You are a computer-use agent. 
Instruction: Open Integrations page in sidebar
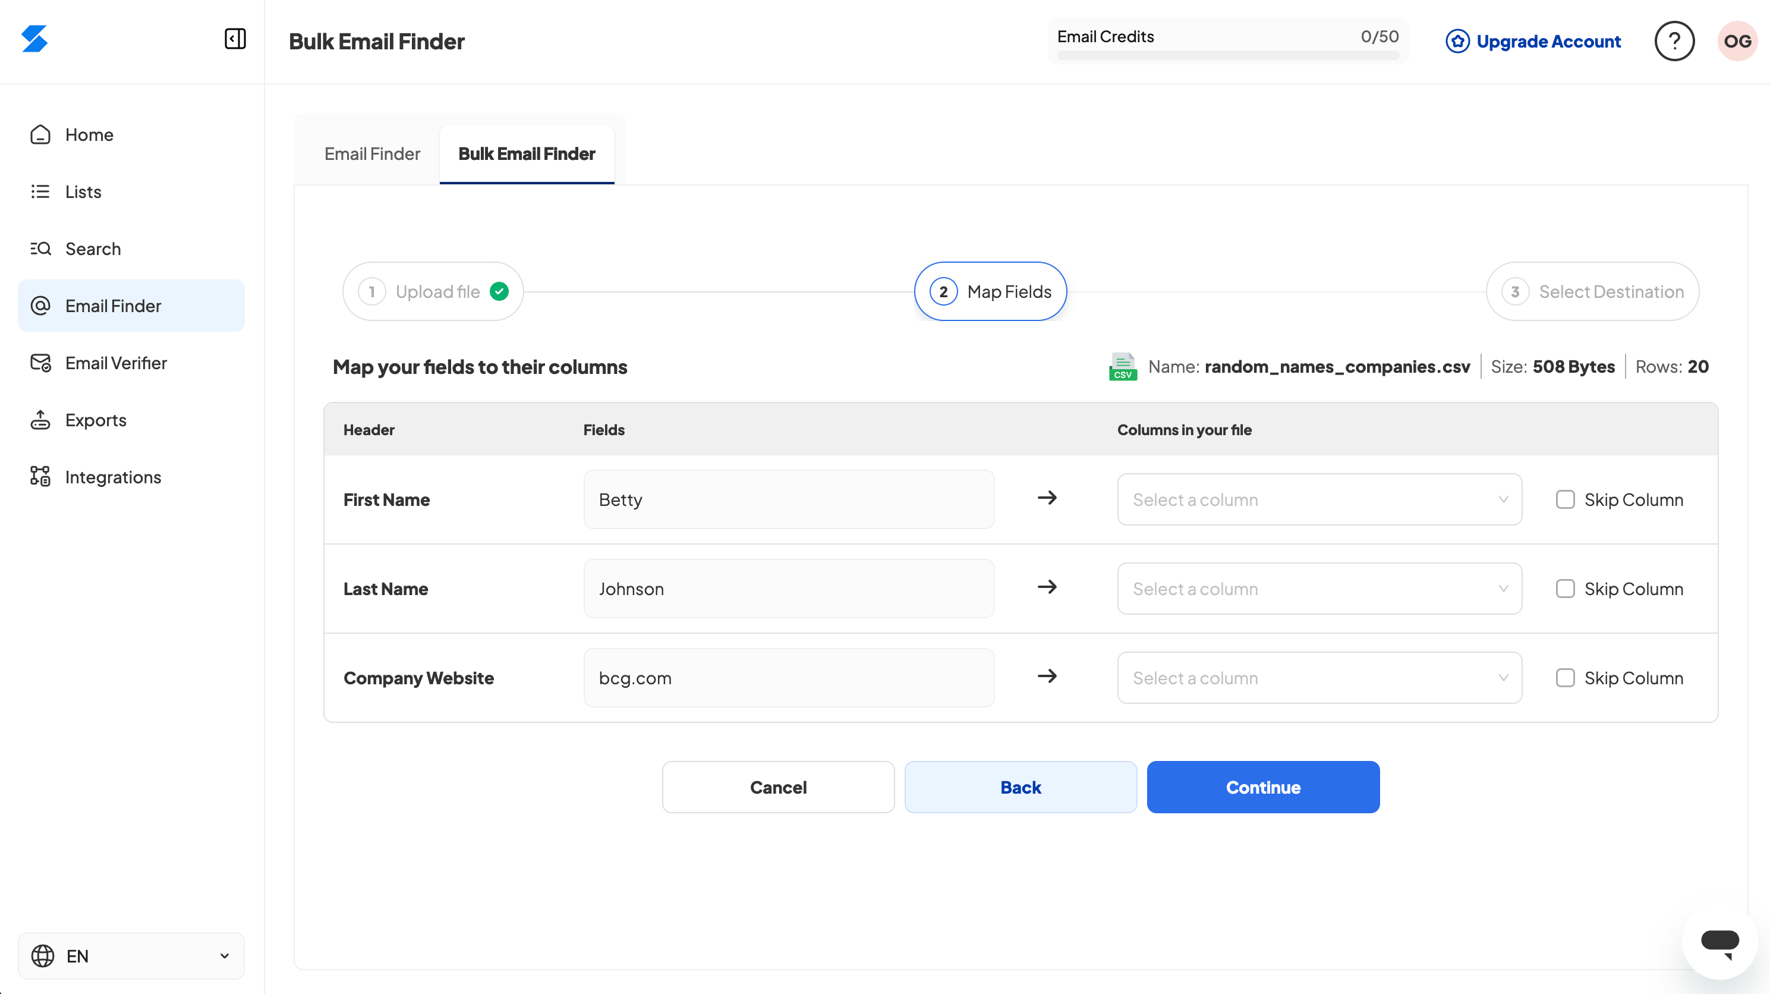[113, 477]
